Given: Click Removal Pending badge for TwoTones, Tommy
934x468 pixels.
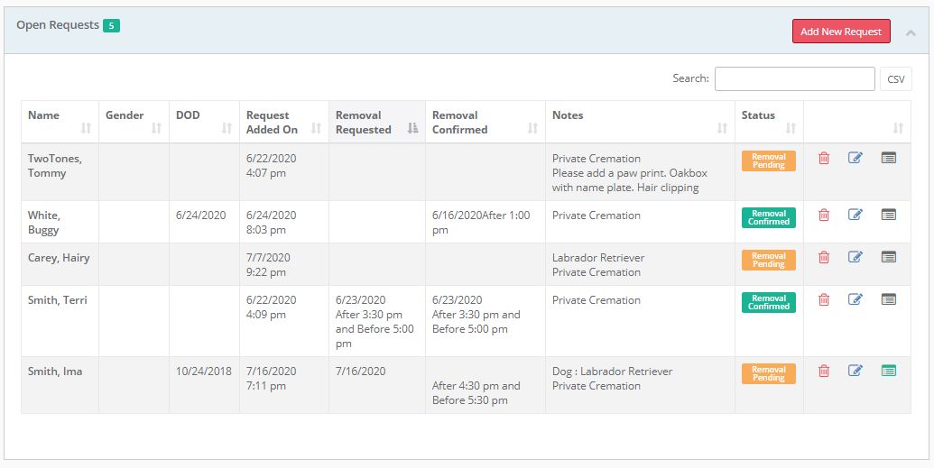Looking at the screenshot, I should pyautogui.click(x=768, y=161).
